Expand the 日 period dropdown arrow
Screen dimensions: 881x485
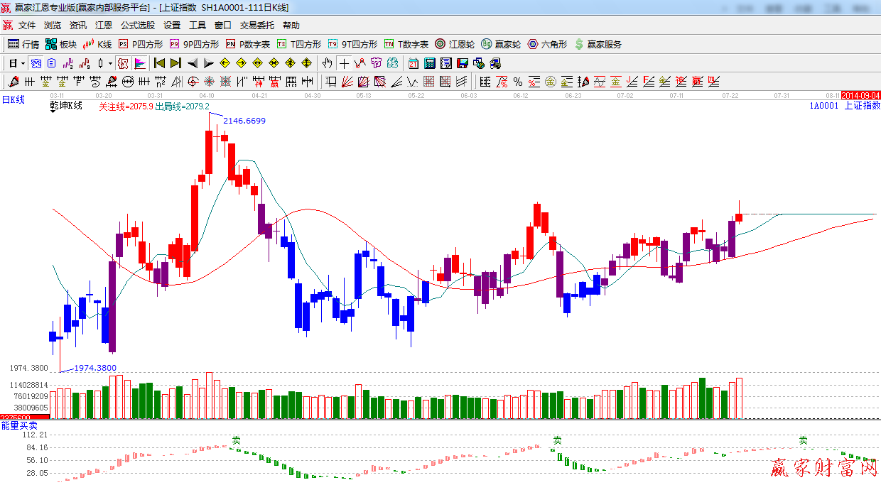[x=22, y=63]
